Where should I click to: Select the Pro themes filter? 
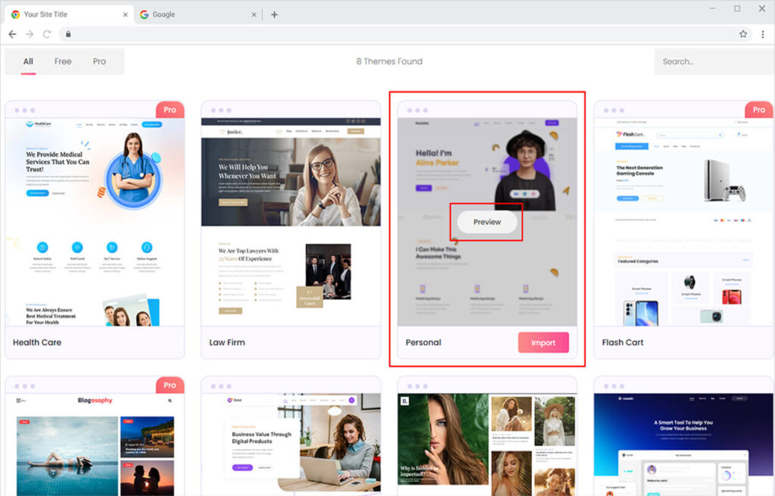[x=99, y=61]
